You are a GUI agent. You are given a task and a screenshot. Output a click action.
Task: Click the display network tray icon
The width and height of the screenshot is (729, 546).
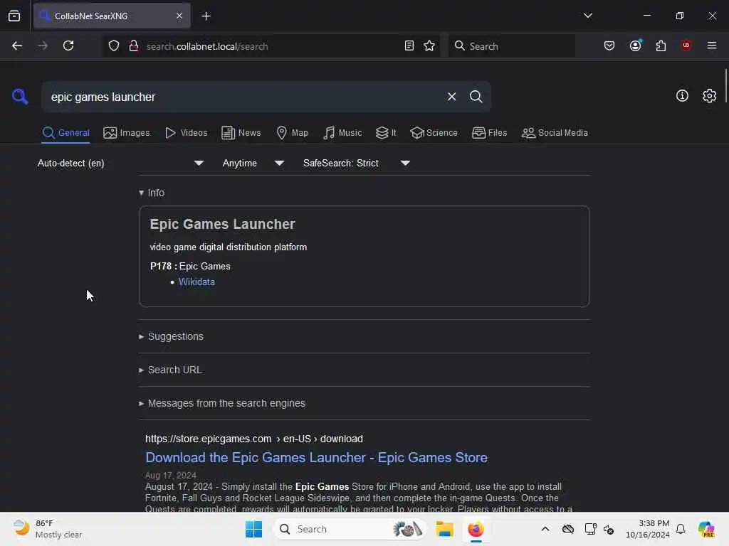[590, 529]
